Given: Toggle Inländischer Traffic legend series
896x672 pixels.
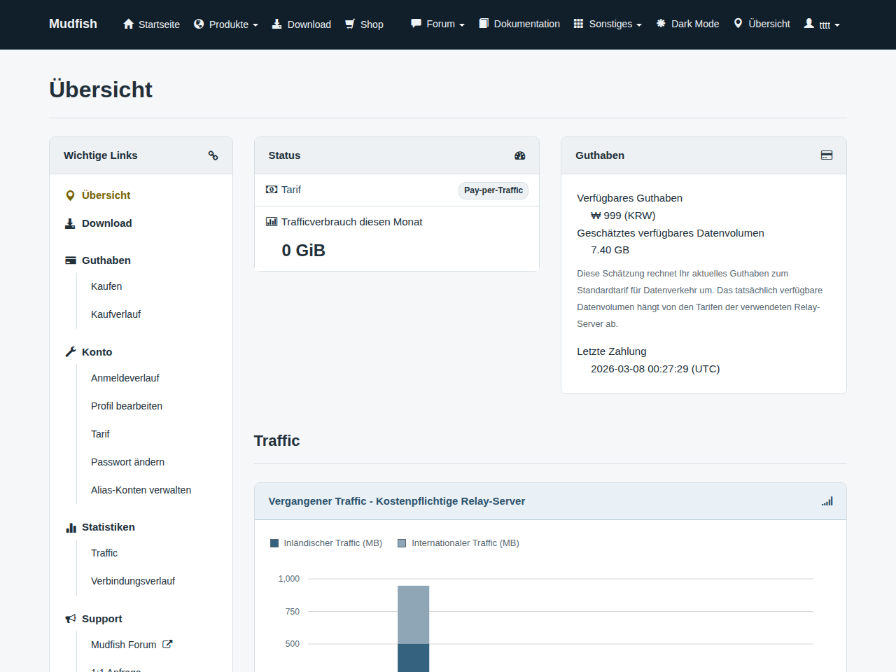Looking at the screenshot, I should pos(326,543).
